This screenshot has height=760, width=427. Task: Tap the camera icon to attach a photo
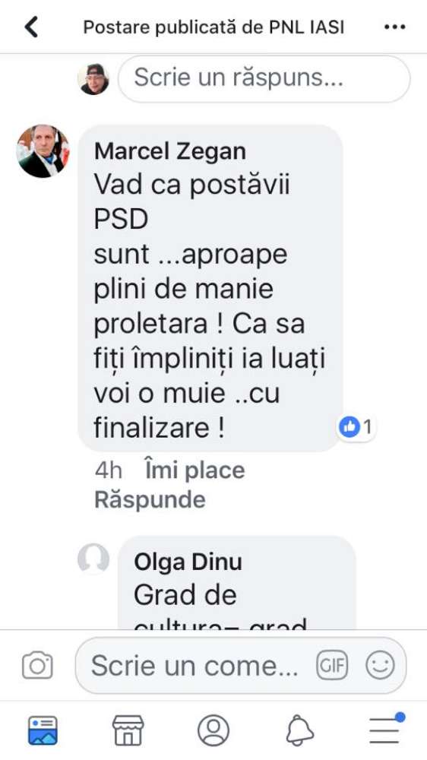pyautogui.click(x=37, y=665)
